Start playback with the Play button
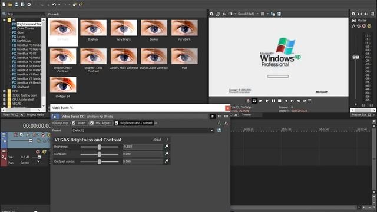 coord(267,101)
